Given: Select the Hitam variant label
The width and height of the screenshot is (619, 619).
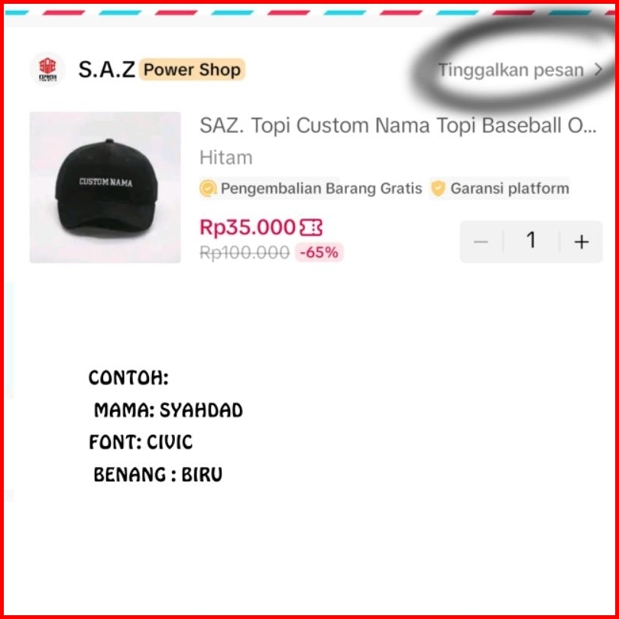Looking at the screenshot, I should click(x=225, y=157).
